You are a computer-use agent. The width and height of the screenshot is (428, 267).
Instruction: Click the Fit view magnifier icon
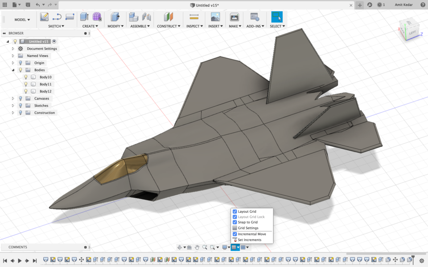click(x=213, y=247)
